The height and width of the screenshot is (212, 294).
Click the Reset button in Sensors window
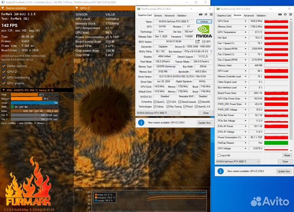(287, 155)
